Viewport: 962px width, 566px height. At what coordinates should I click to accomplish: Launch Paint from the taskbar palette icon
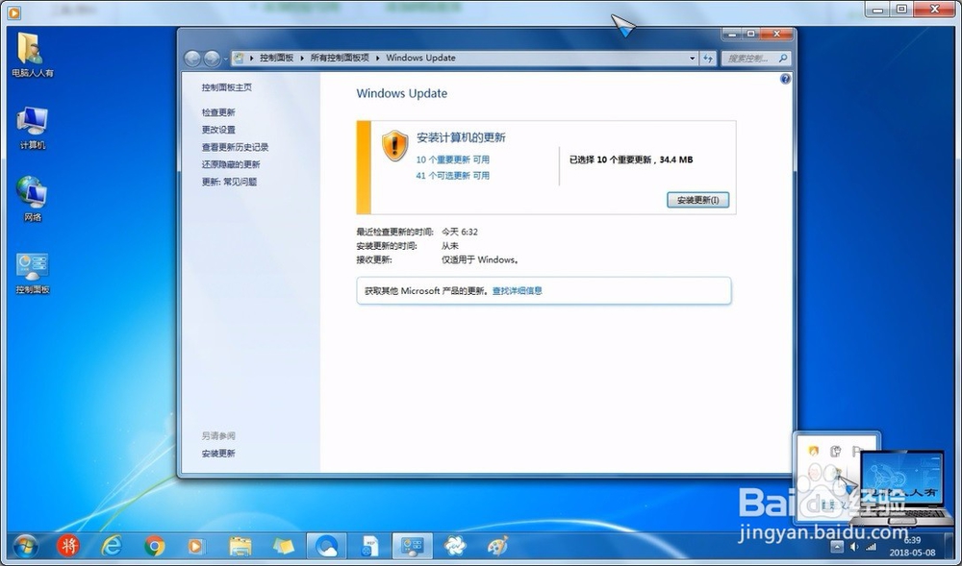click(x=498, y=545)
